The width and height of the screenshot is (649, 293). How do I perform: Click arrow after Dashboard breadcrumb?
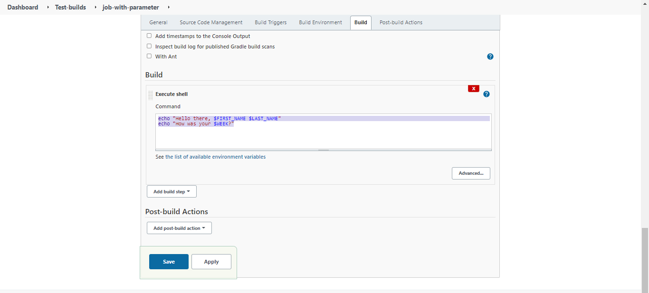tap(48, 7)
